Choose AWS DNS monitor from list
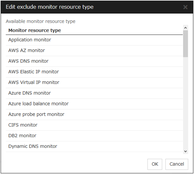194x174 pixels. tap(28, 61)
